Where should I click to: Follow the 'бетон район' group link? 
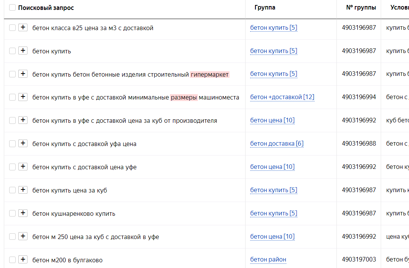(x=268, y=260)
